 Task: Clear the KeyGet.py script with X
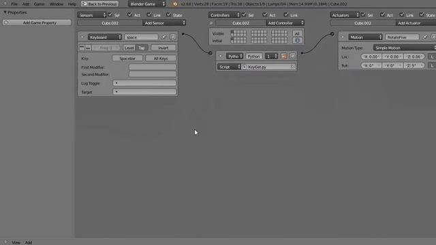pos(292,67)
